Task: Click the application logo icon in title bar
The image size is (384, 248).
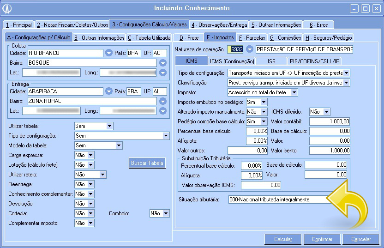Action: click(x=7, y=8)
